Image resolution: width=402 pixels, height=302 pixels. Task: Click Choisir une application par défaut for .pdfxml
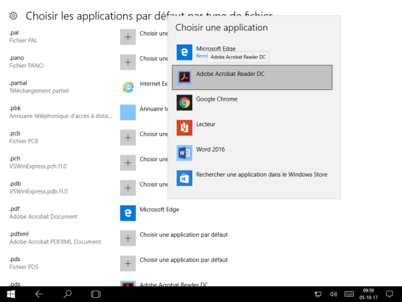pyautogui.click(x=184, y=235)
